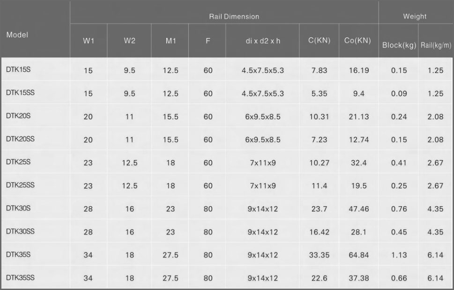Click the Rail Dimension header
Screen dimensions: 454x290
pyautogui.click(x=234, y=16)
